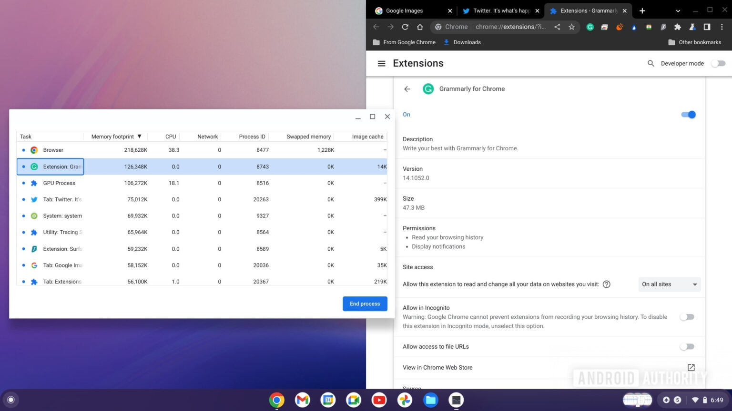Screen dimensions: 732x411
Task: Click End process button
Action: 365,304
